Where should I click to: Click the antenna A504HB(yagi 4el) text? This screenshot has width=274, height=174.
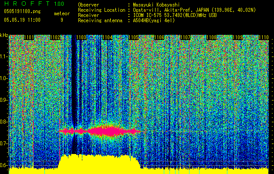tap(154, 20)
